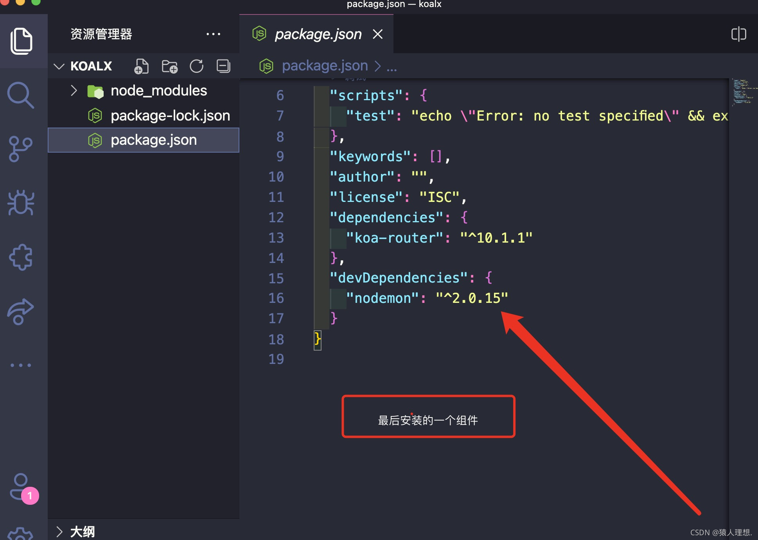Open the Live Share view icon
758x540 pixels.
click(x=20, y=311)
